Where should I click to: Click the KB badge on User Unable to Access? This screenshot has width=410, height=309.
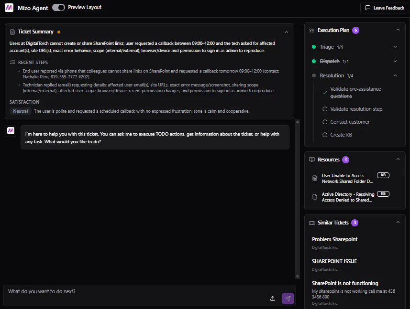point(383,175)
